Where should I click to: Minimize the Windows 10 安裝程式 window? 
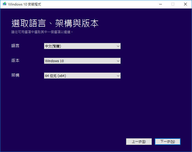[160, 4]
